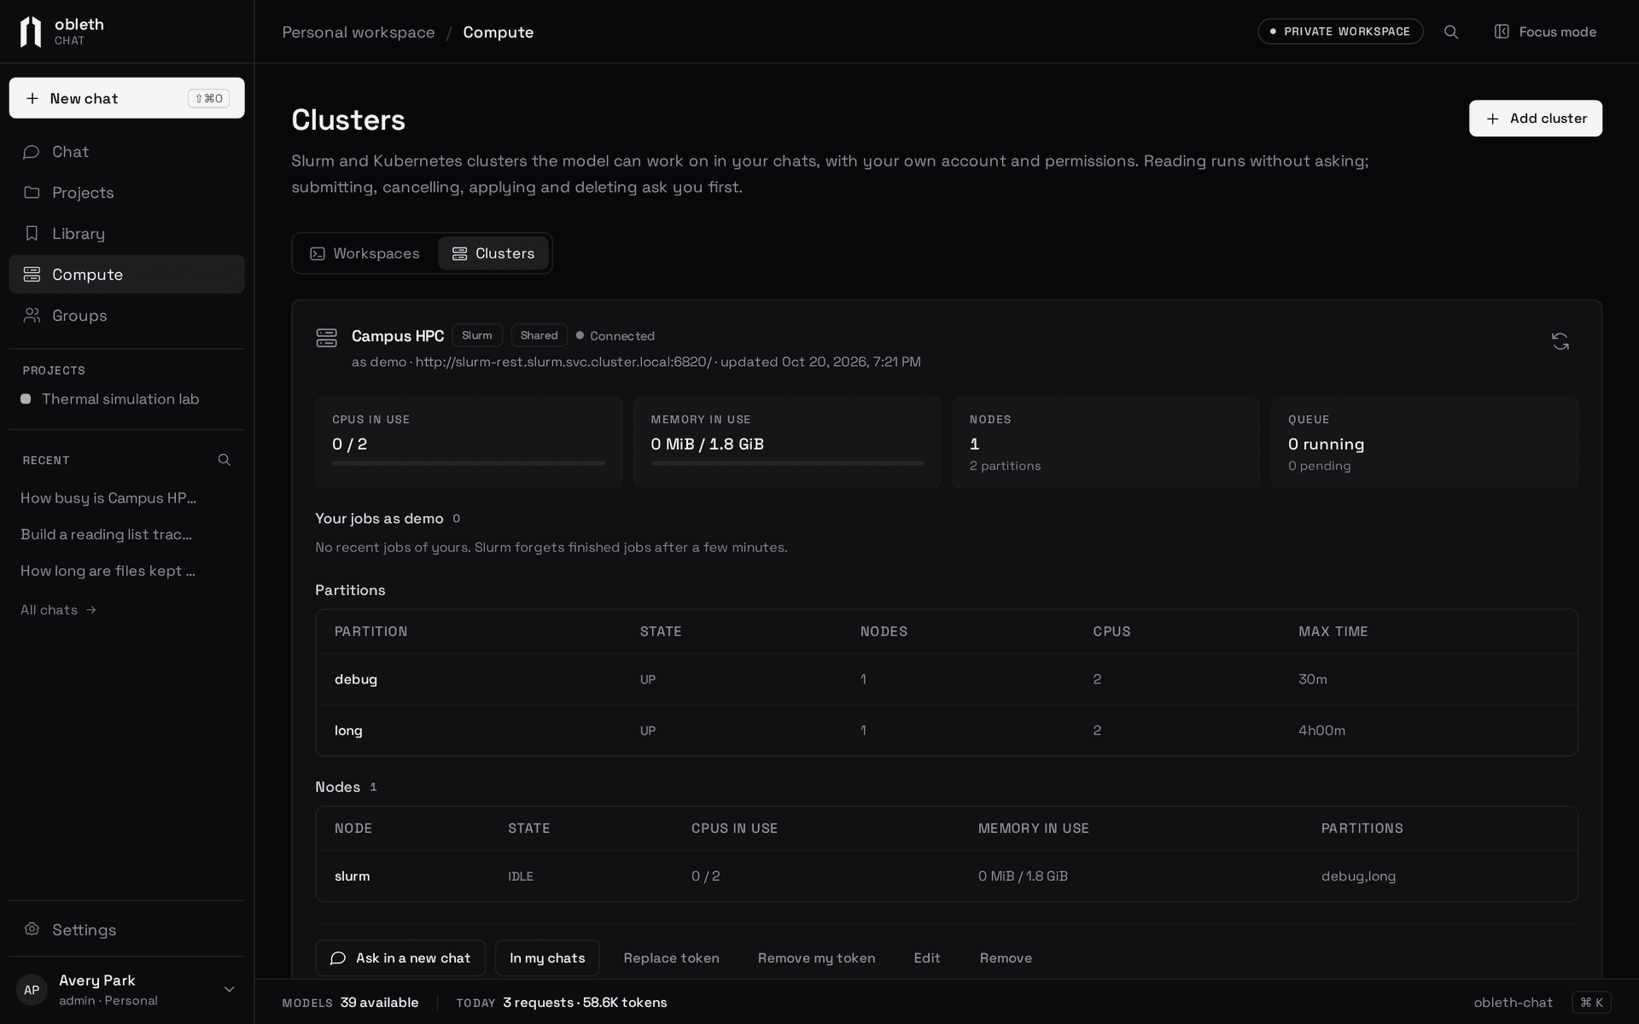Click the AP user avatar

click(32, 990)
